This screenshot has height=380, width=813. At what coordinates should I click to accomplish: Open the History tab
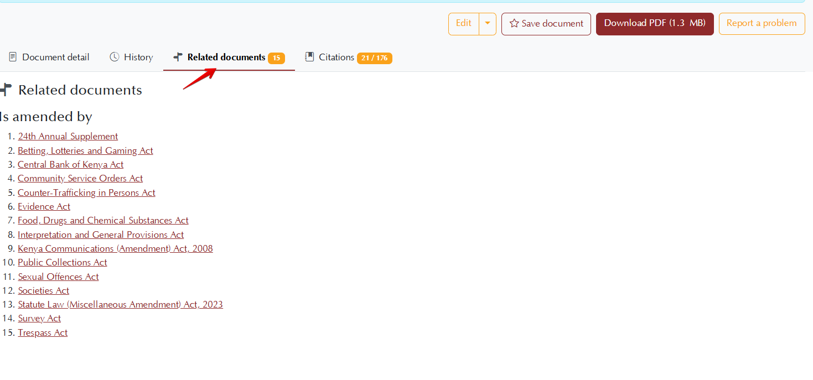(138, 58)
